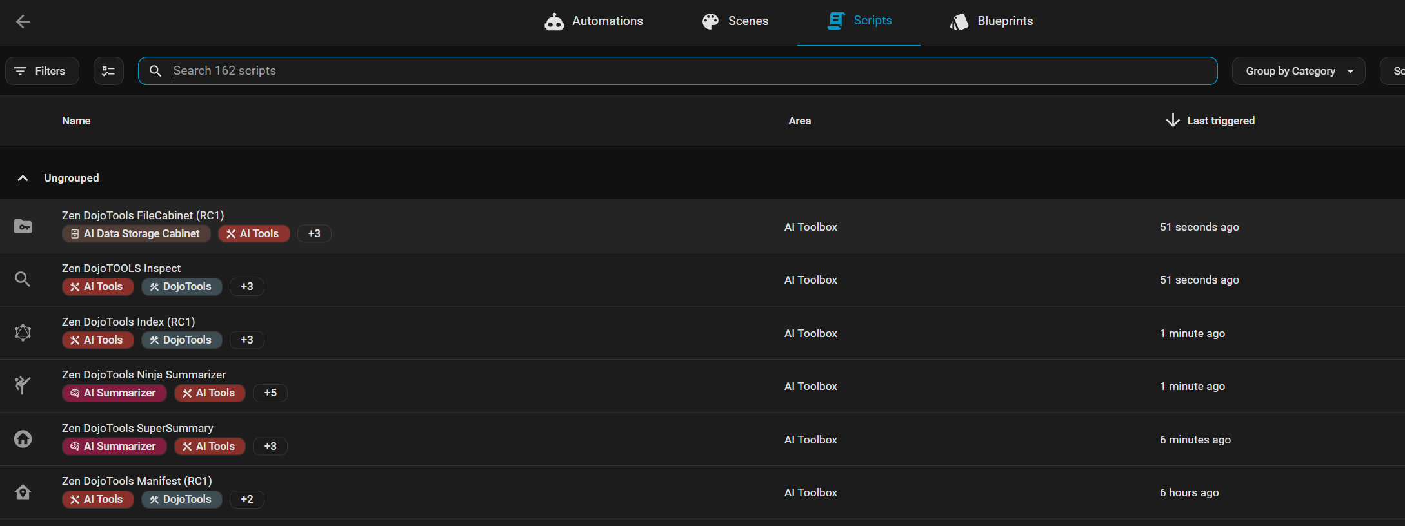This screenshot has width=1405, height=526.
Task: Open Zen DojoTools FileCabinet (RC1) script
Action: point(143,215)
